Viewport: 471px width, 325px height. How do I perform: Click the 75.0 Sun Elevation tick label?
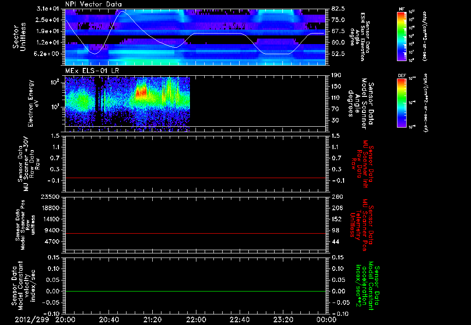[x=338, y=20]
